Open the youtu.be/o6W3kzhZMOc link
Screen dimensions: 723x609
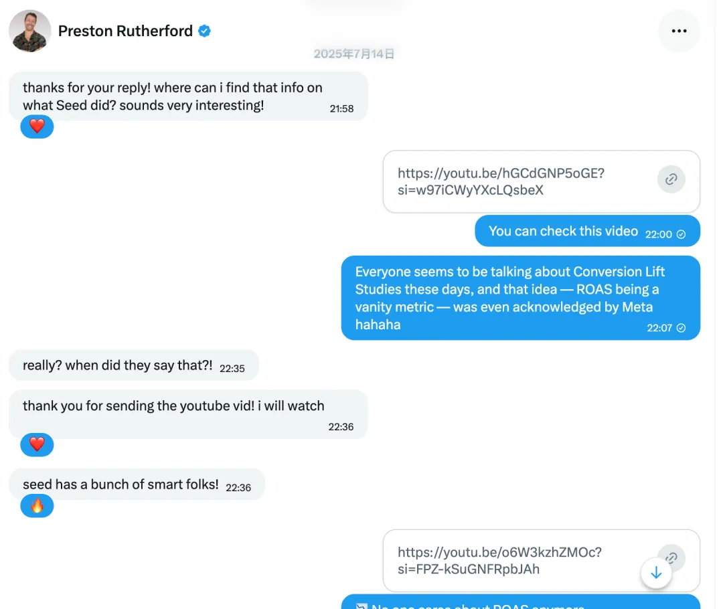coord(499,561)
